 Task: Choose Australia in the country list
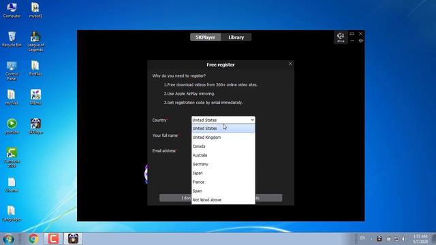[x=223, y=155]
